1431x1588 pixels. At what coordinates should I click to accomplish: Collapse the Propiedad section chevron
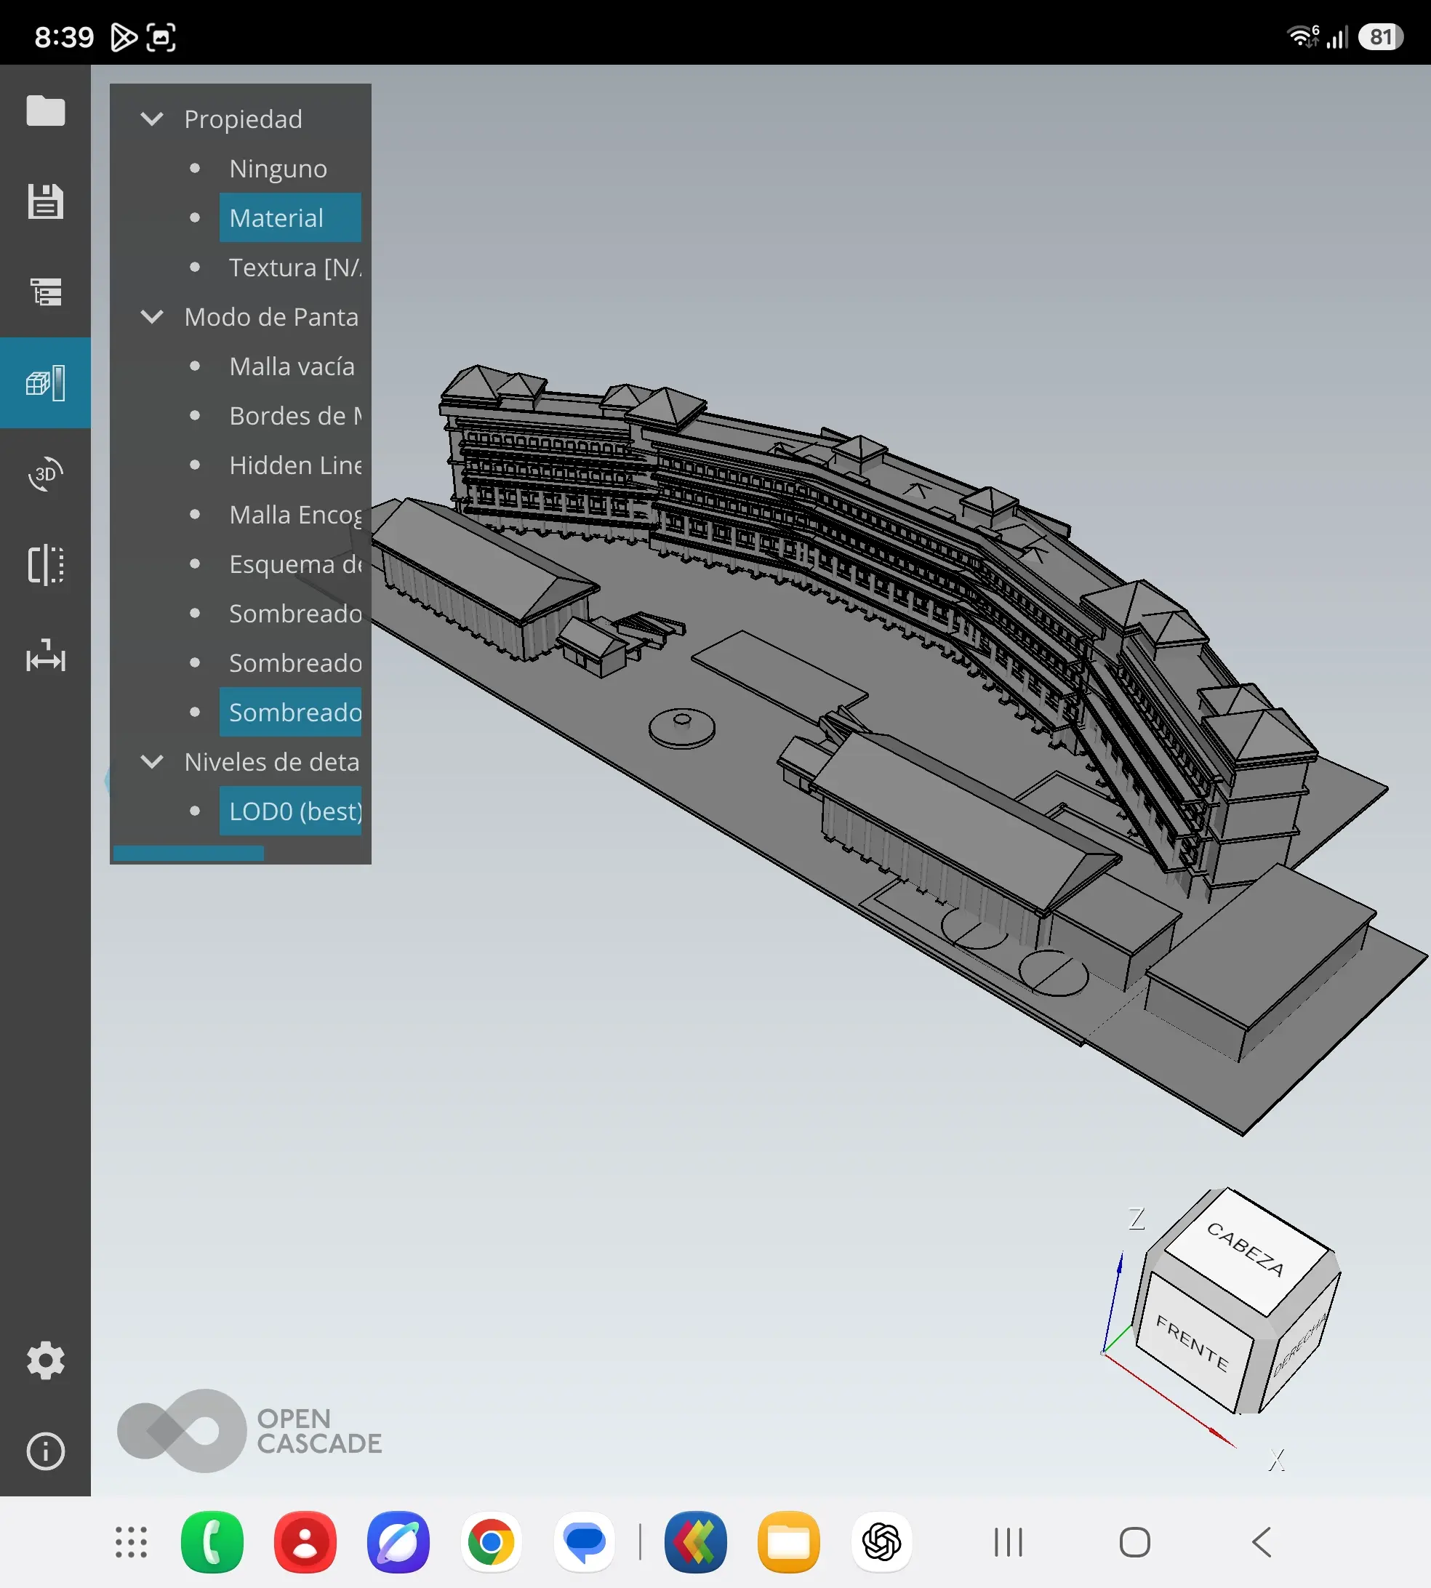(152, 119)
